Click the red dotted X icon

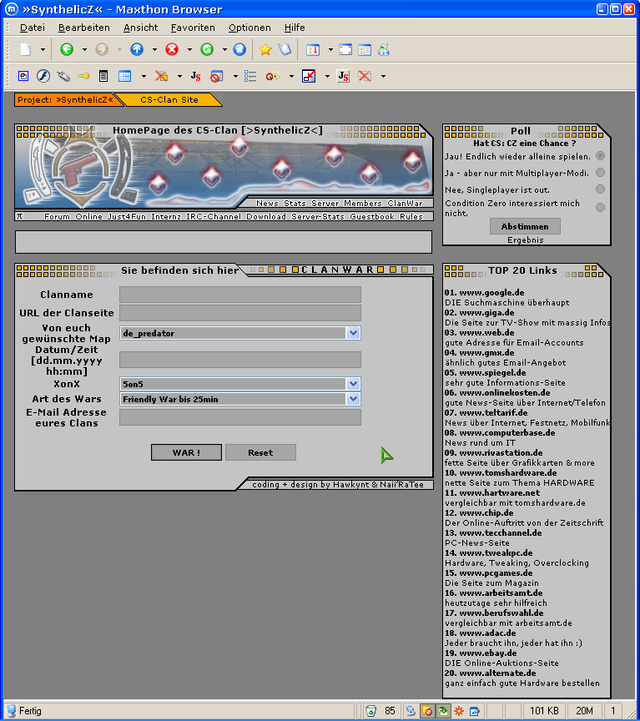(x=365, y=76)
